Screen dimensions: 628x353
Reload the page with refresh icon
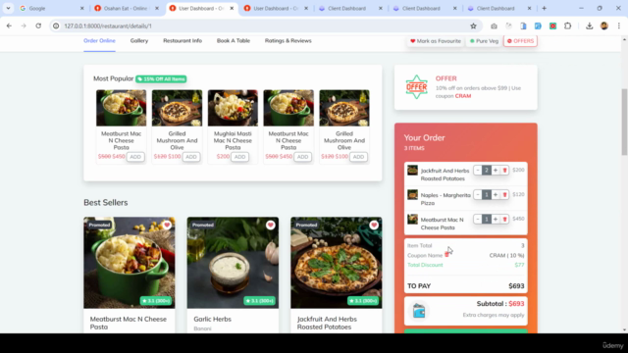[38, 26]
